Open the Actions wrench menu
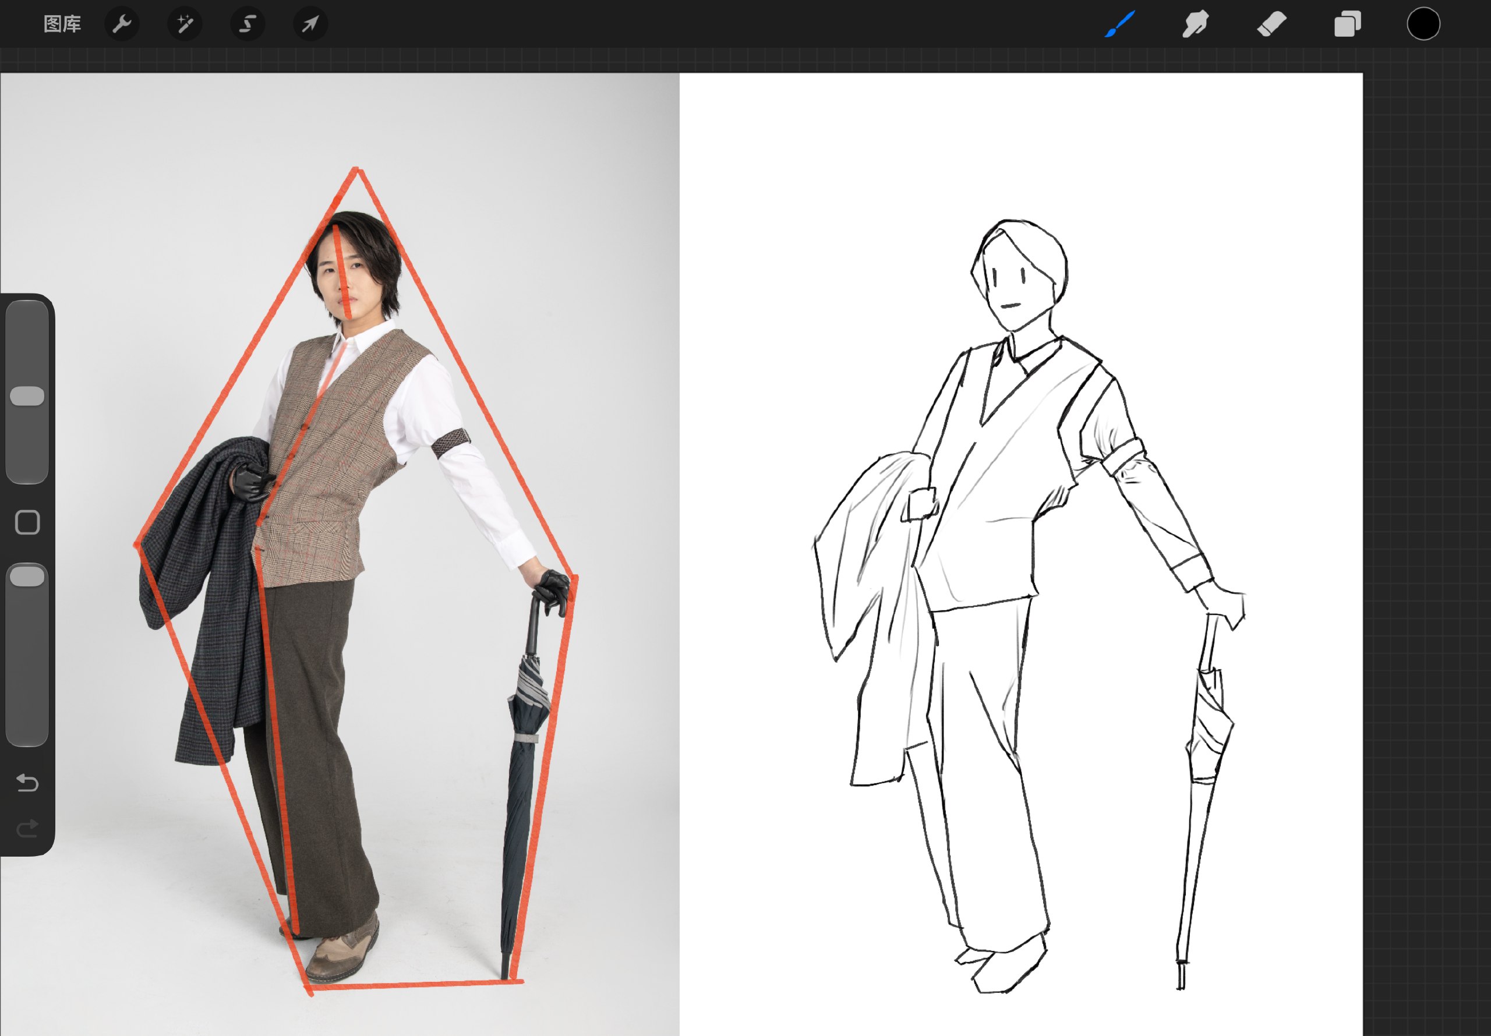The height and width of the screenshot is (1036, 1491). coord(122,24)
